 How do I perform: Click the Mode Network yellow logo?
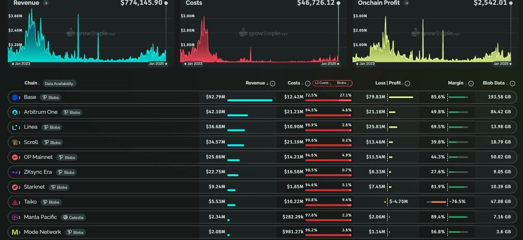(15, 232)
